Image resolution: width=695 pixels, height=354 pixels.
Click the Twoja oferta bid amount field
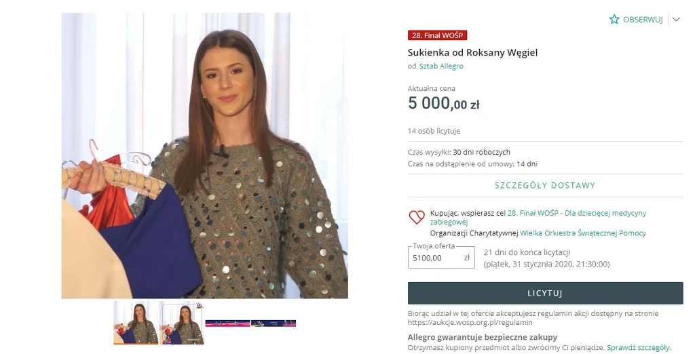click(x=441, y=258)
